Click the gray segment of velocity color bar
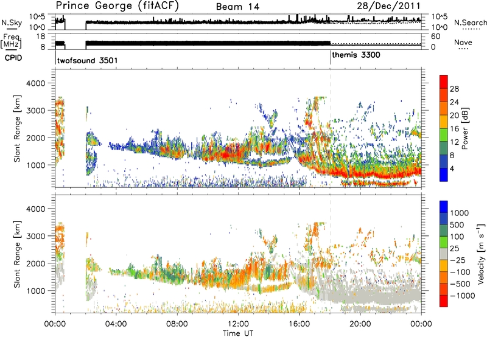487x337 pixels. click(x=444, y=254)
